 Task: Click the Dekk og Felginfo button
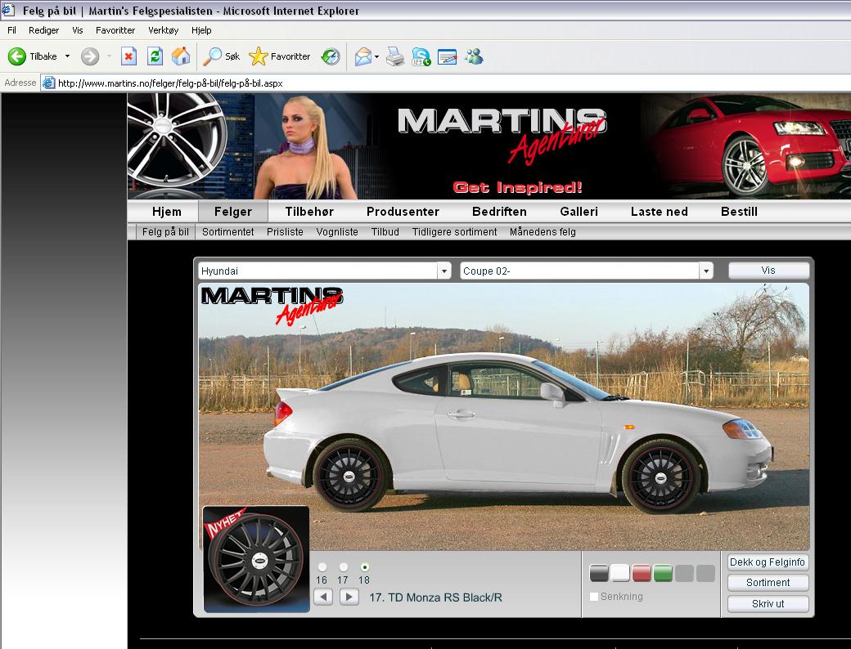pos(768,562)
